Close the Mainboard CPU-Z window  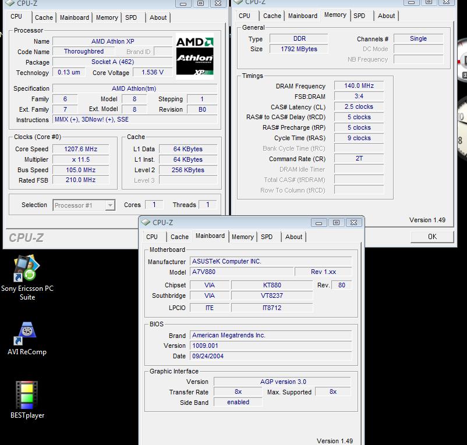point(353,222)
